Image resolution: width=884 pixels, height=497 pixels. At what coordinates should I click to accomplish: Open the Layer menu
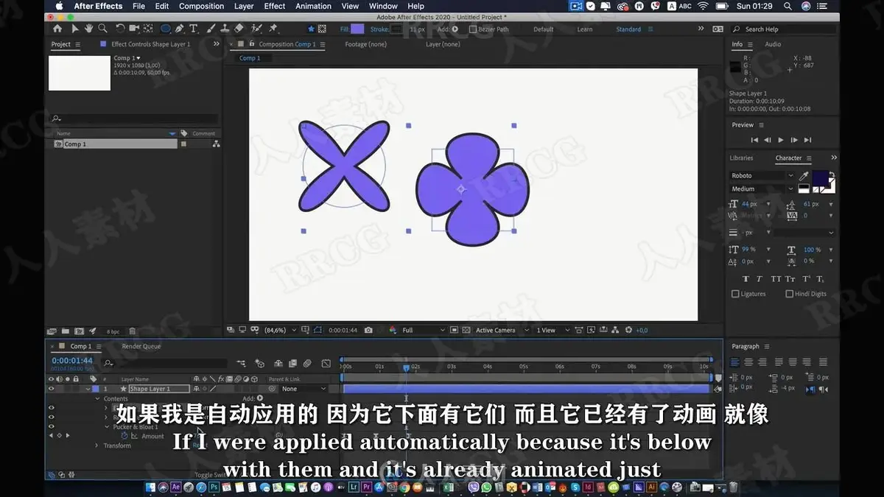(244, 6)
